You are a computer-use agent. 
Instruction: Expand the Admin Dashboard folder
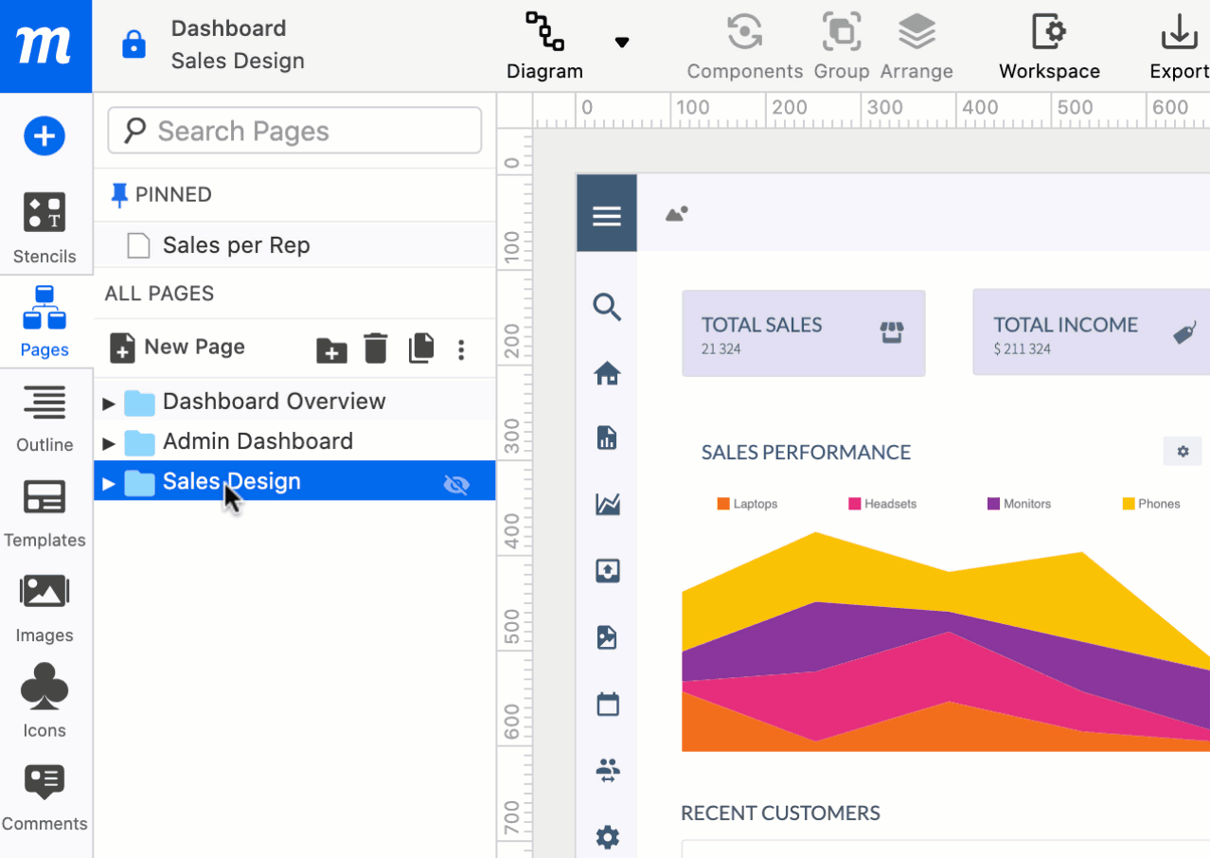pos(107,440)
